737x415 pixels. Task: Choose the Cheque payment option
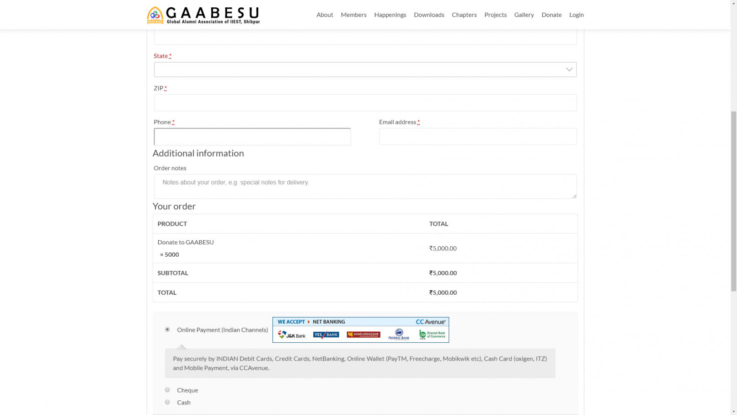click(167, 390)
